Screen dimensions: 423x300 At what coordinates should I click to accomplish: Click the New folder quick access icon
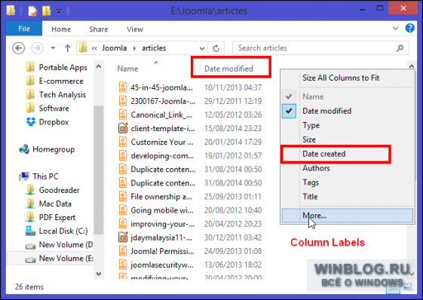(x=47, y=11)
